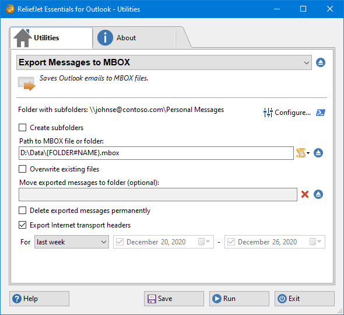Image resolution: width=344 pixels, height=315 pixels.
Task: Click the Run button
Action: pos(239,299)
